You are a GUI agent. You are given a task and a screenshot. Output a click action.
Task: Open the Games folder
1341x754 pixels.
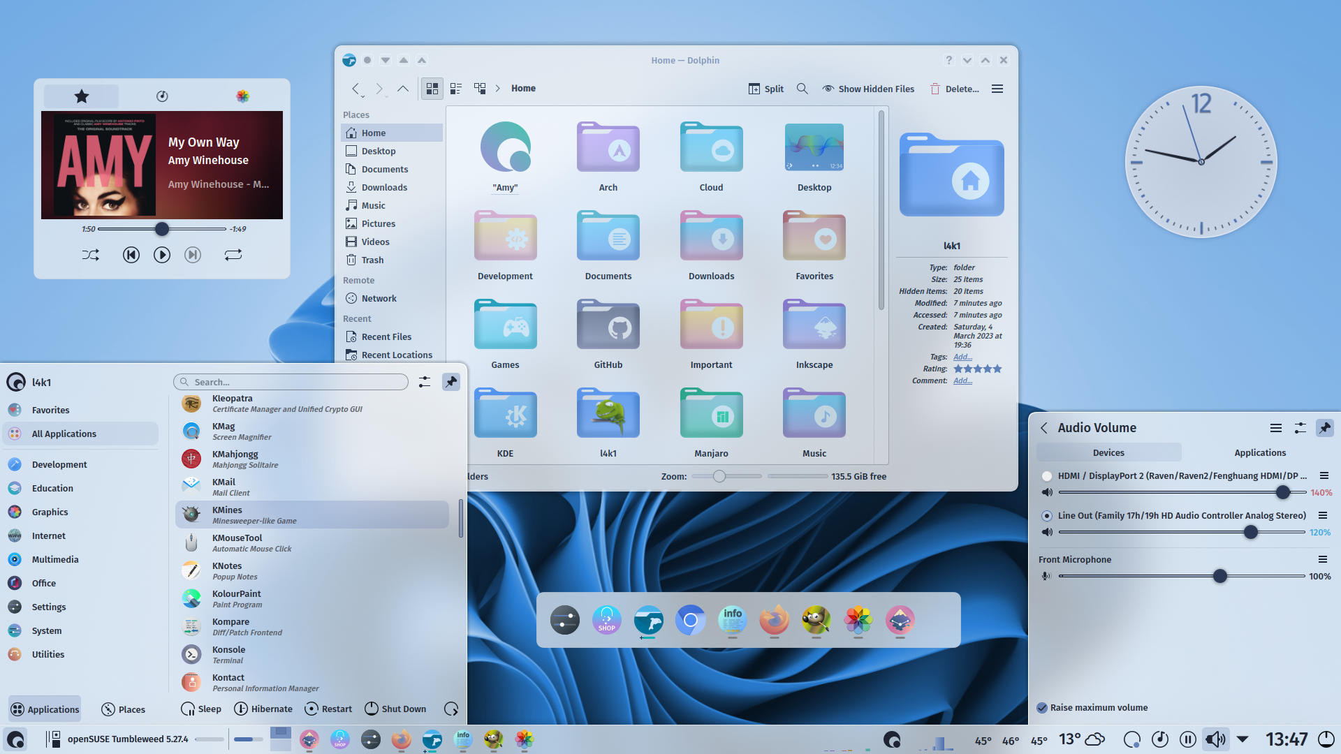[x=505, y=334]
